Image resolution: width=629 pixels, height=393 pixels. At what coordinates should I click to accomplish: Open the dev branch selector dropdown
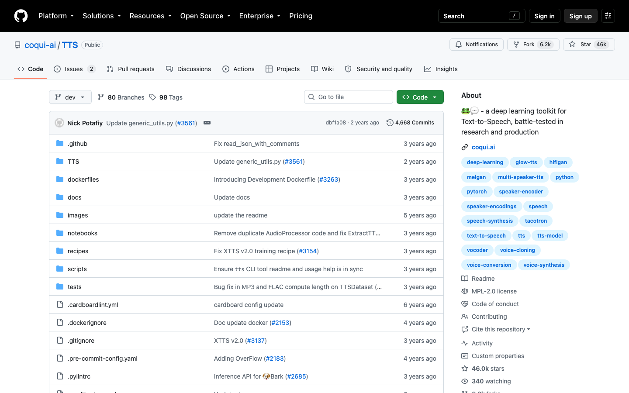(x=70, y=97)
